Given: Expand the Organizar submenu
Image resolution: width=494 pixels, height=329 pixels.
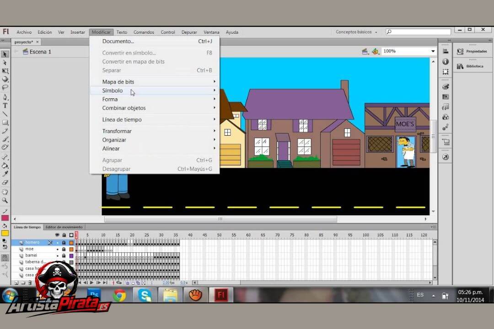Looking at the screenshot, I should [155, 140].
